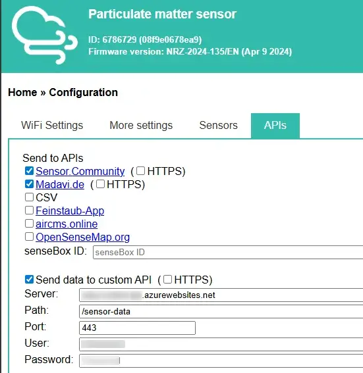Click the CSV label text
This screenshot has height=373, width=363.
point(47,197)
